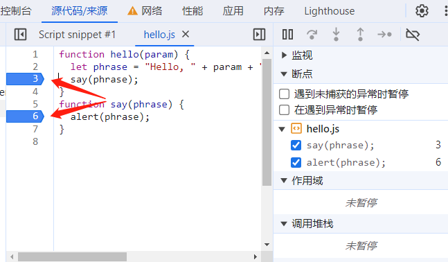Viewport: 448px width, 262px height.
Task: Enable pause on uncaught exceptions
Action: pyautogui.click(x=284, y=94)
